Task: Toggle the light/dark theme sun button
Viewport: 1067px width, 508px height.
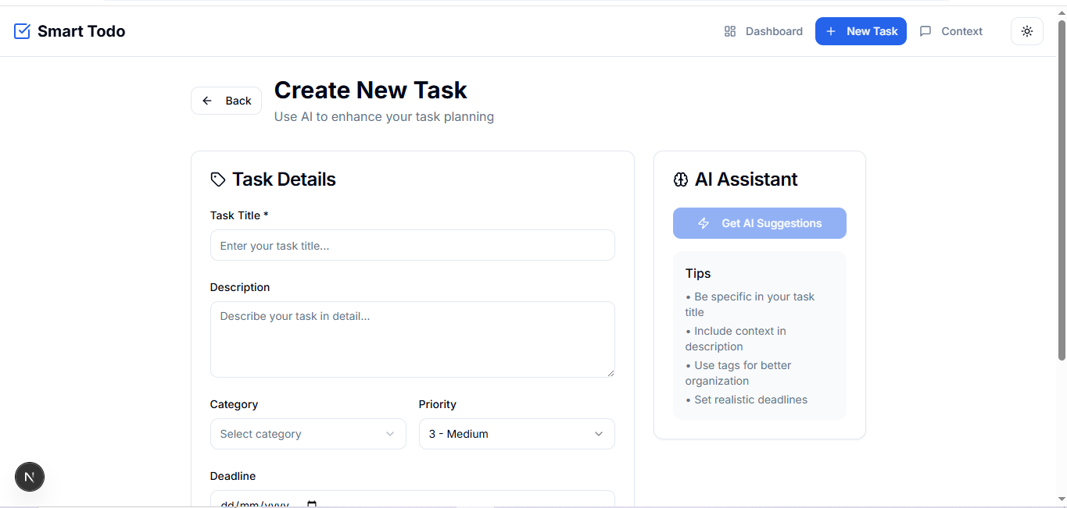Action: [1027, 31]
